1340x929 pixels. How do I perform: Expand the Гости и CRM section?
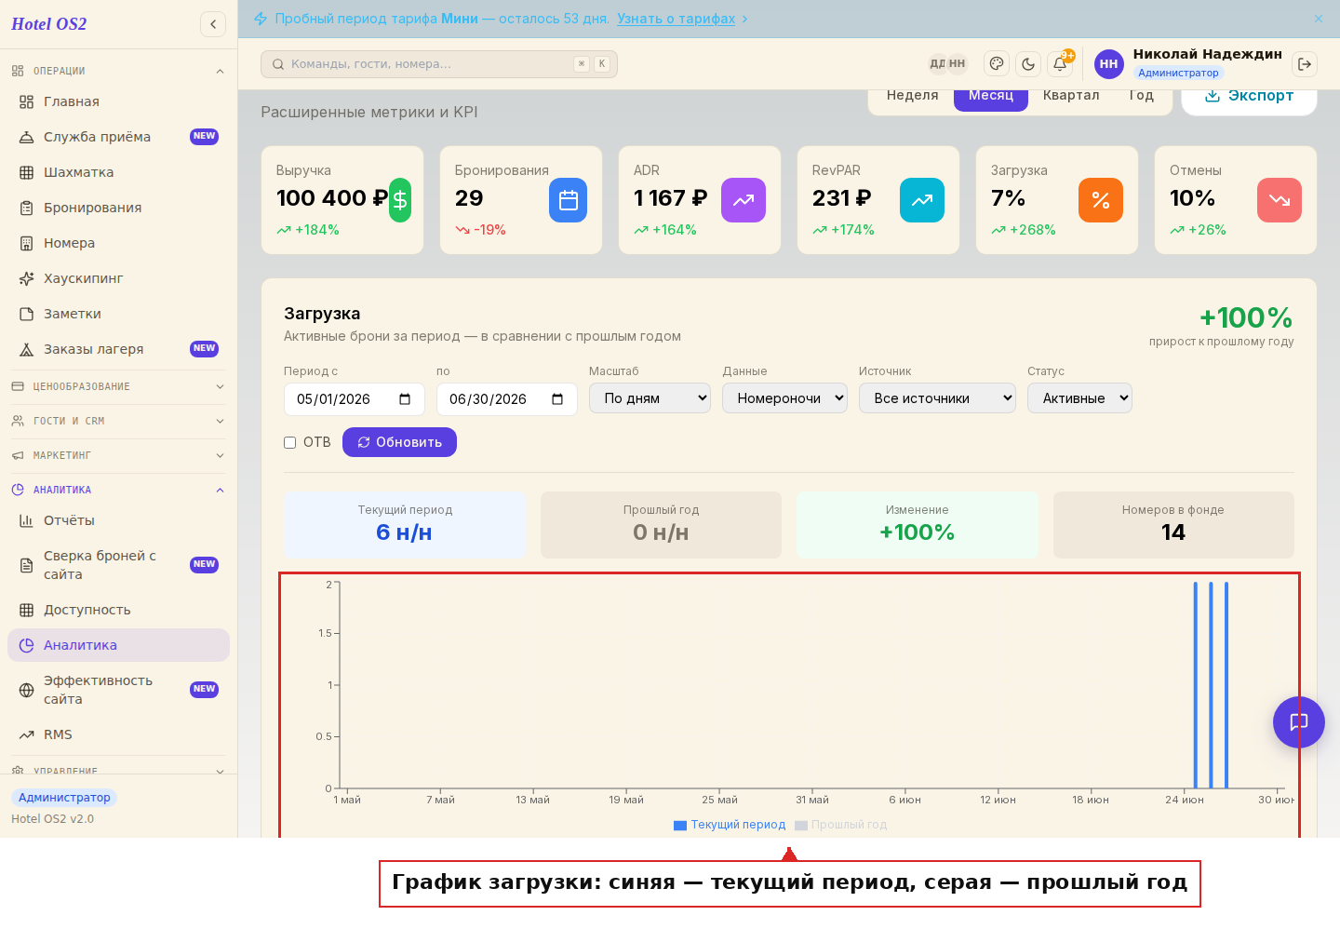coord(118,421)
